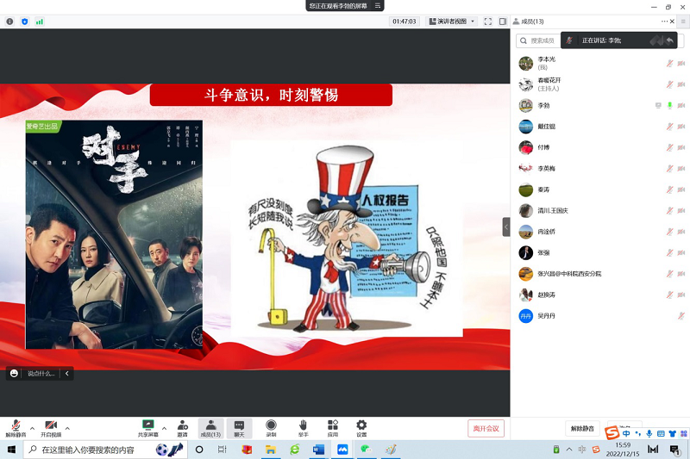This screenshot has width=690, height=459.
Task: Toggle microphone for member 李本光
Action: (670, 63)
